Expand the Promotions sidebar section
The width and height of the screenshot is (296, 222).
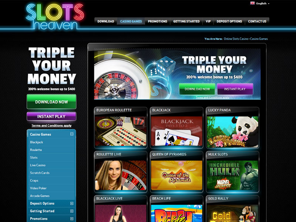[72, 219]
